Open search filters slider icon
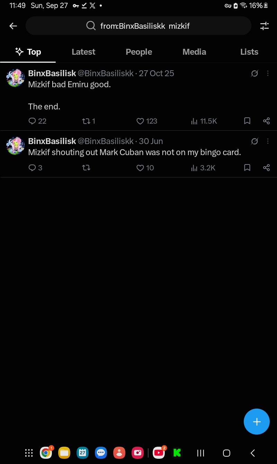 [265, 26]
